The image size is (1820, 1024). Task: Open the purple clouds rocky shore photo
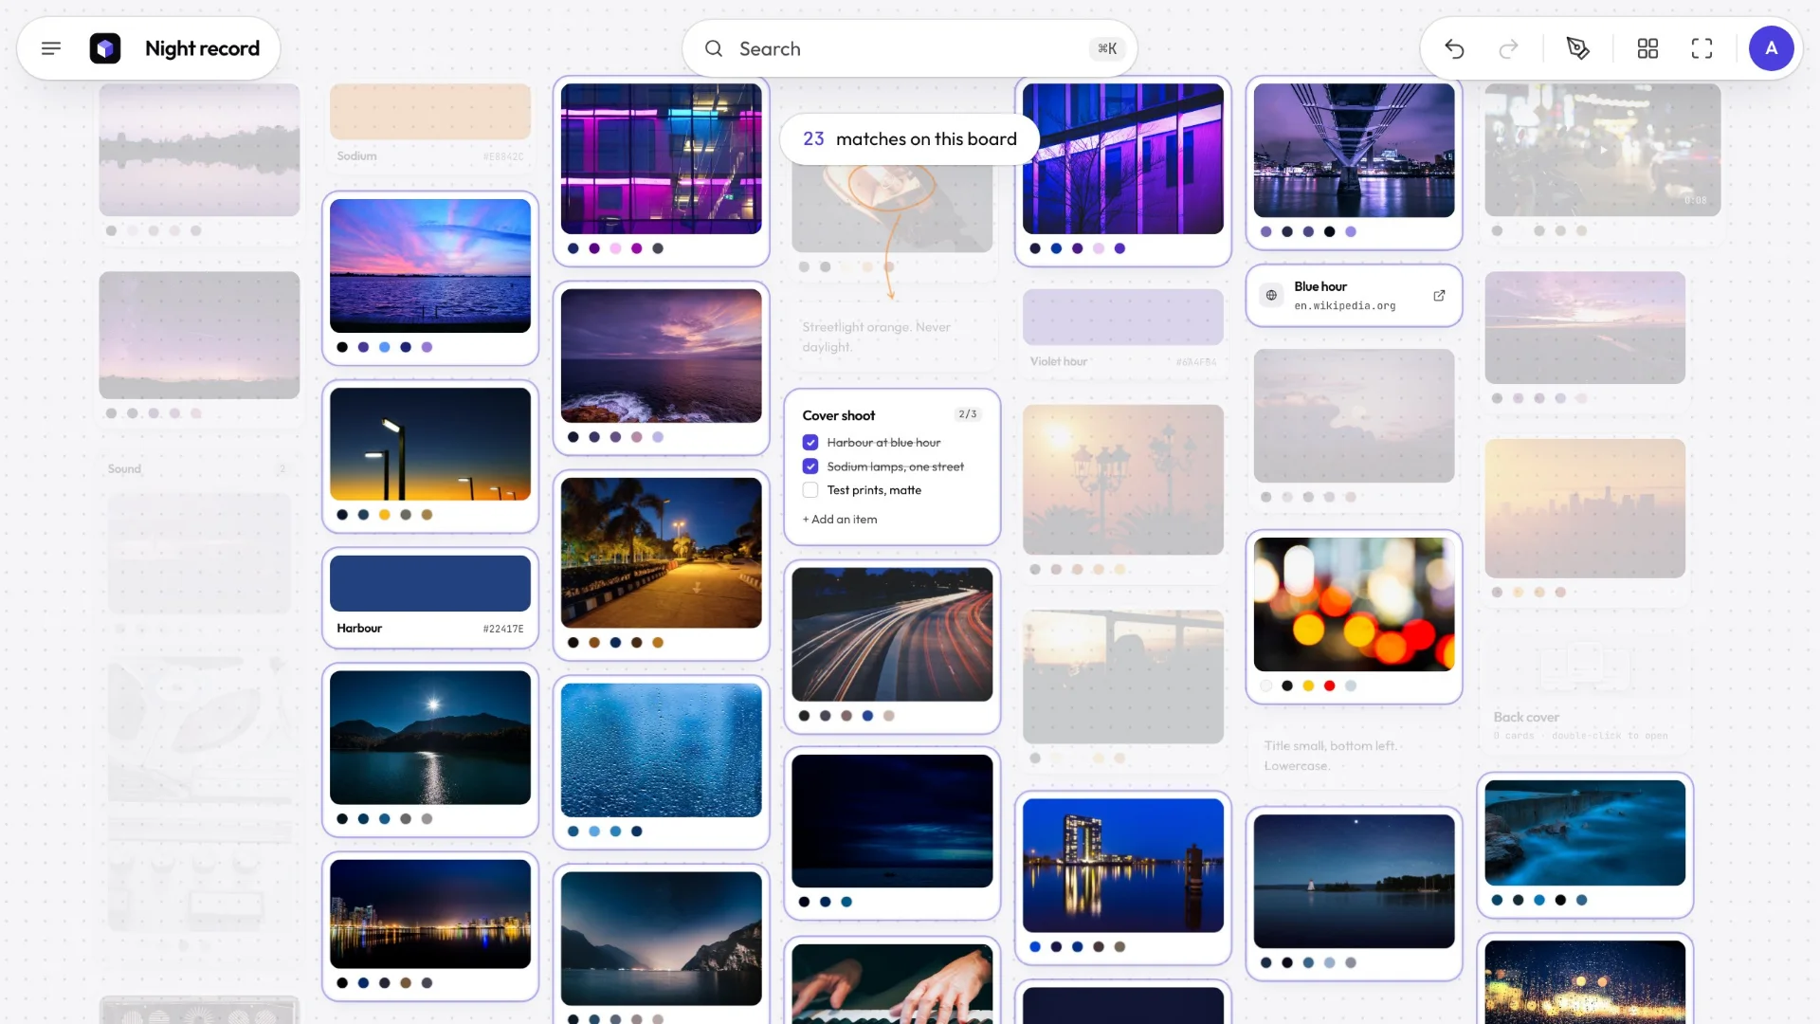click(x=662, y=356)
